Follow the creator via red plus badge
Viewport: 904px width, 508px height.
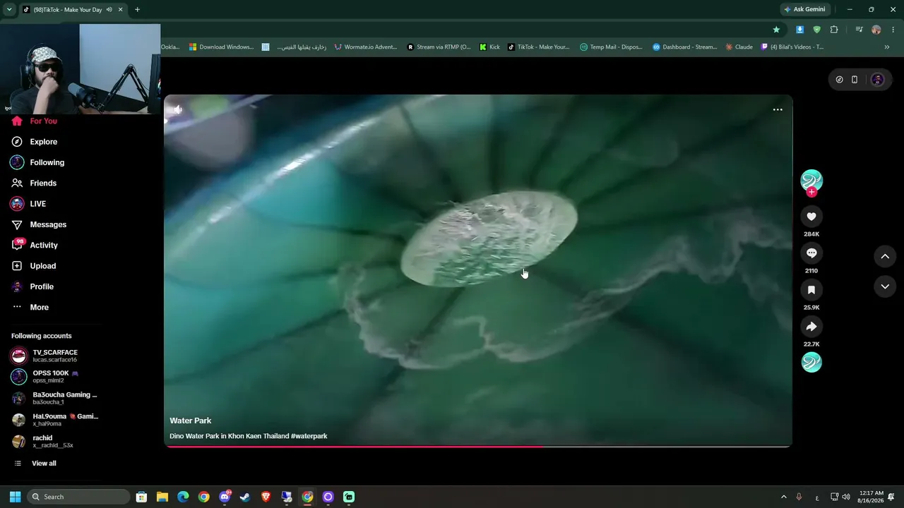click(811, 192)
